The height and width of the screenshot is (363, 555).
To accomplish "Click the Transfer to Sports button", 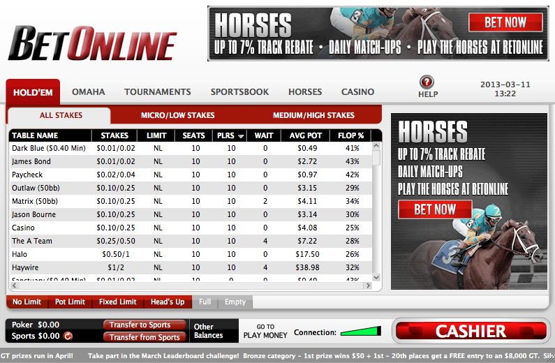I will (145, 325).
